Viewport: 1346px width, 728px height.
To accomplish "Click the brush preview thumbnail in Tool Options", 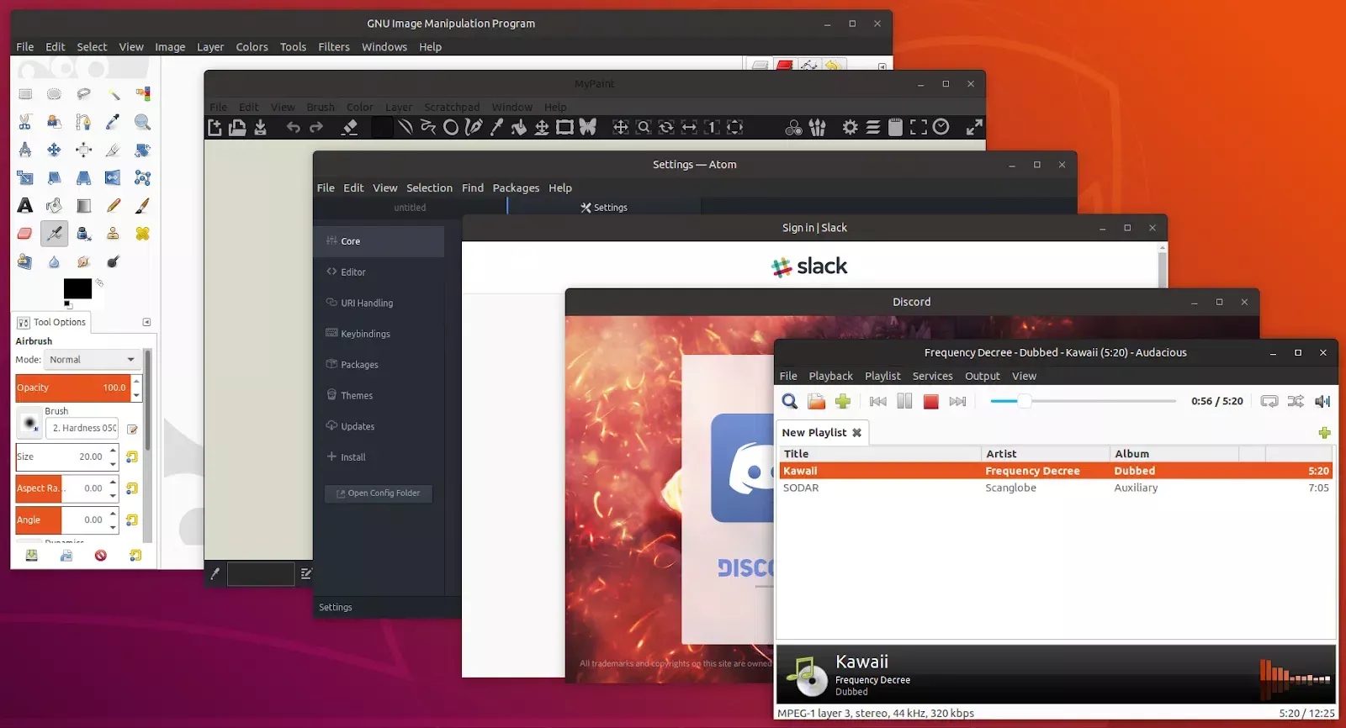I will [30, 424].
